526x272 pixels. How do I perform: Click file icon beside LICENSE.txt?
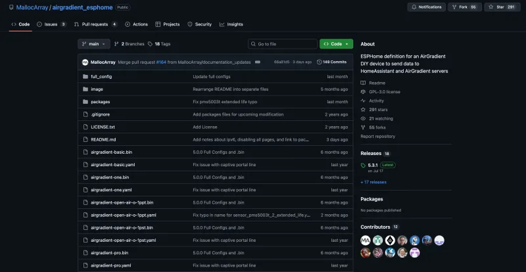click(x=85, y=127)
